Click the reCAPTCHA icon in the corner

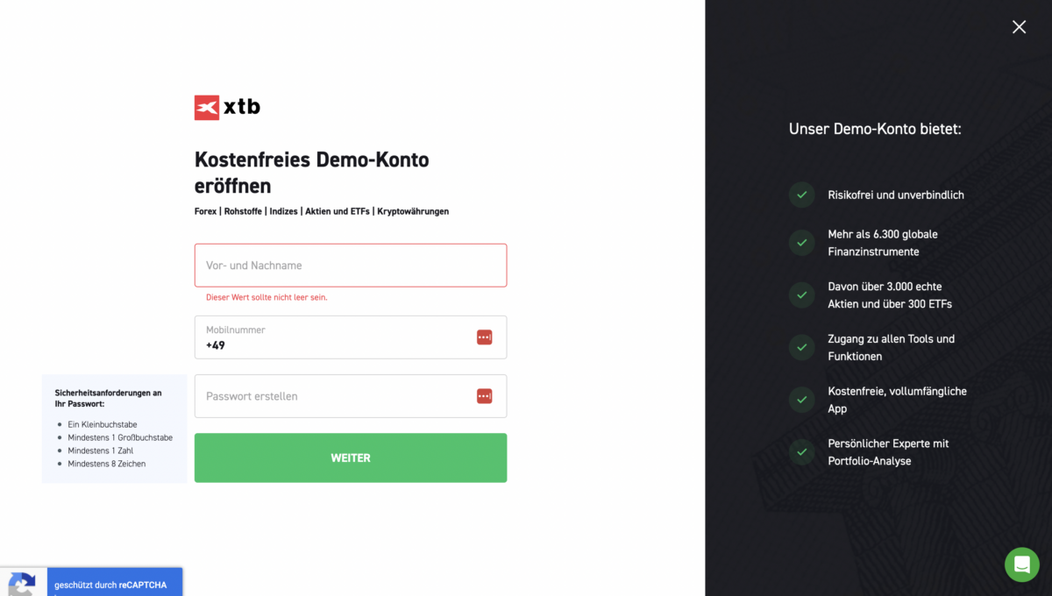pos(22,584)
